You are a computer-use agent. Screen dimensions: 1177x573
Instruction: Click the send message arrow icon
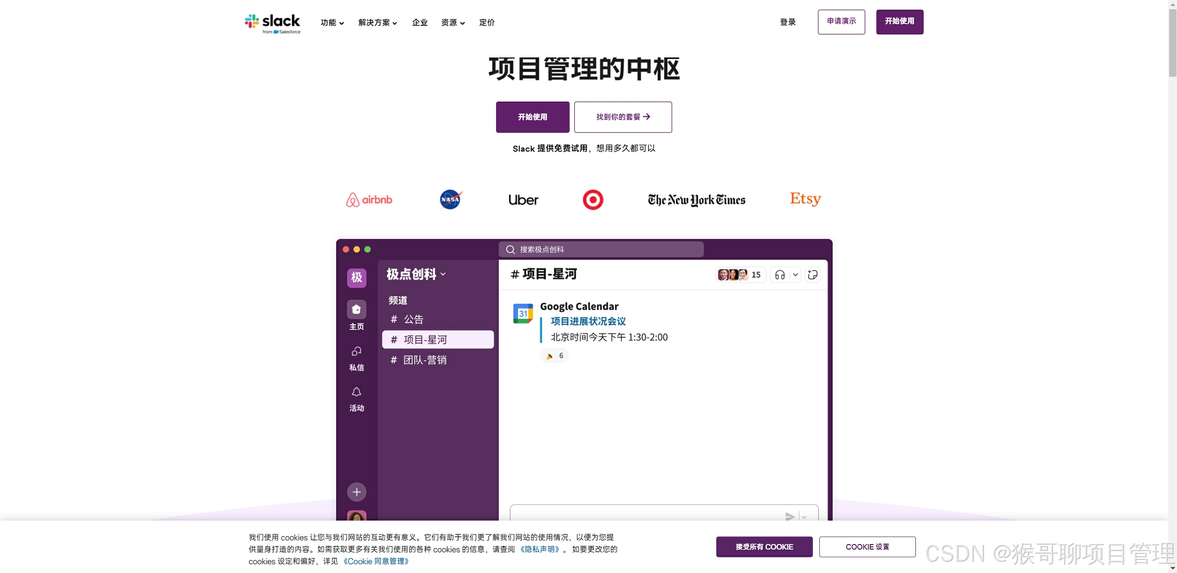tap(790, 516)
